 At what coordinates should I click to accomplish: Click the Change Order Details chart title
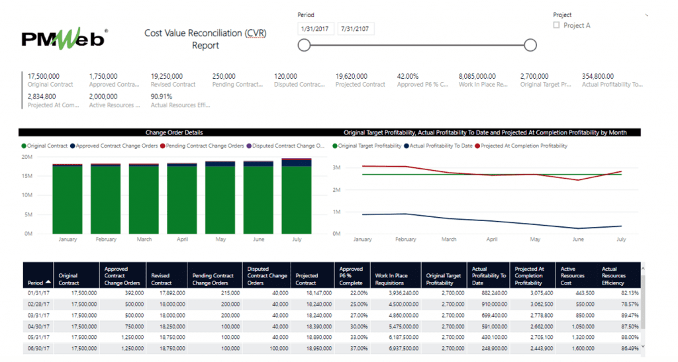174,132
